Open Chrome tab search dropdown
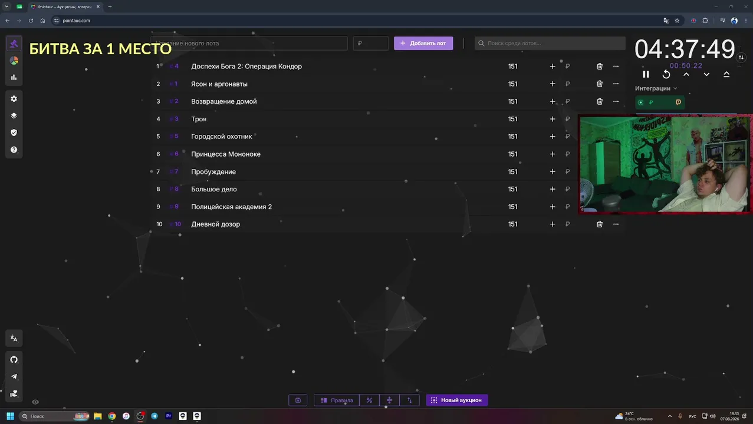Image resolution: width=753 pixels, height=424 pixels. click(x=6, y=6)
